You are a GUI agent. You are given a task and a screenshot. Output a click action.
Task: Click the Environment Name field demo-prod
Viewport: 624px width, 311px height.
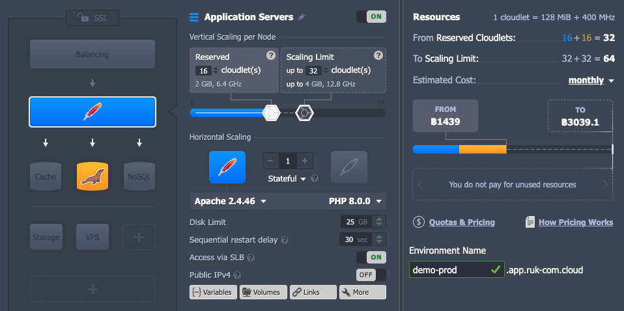[457, 269]
